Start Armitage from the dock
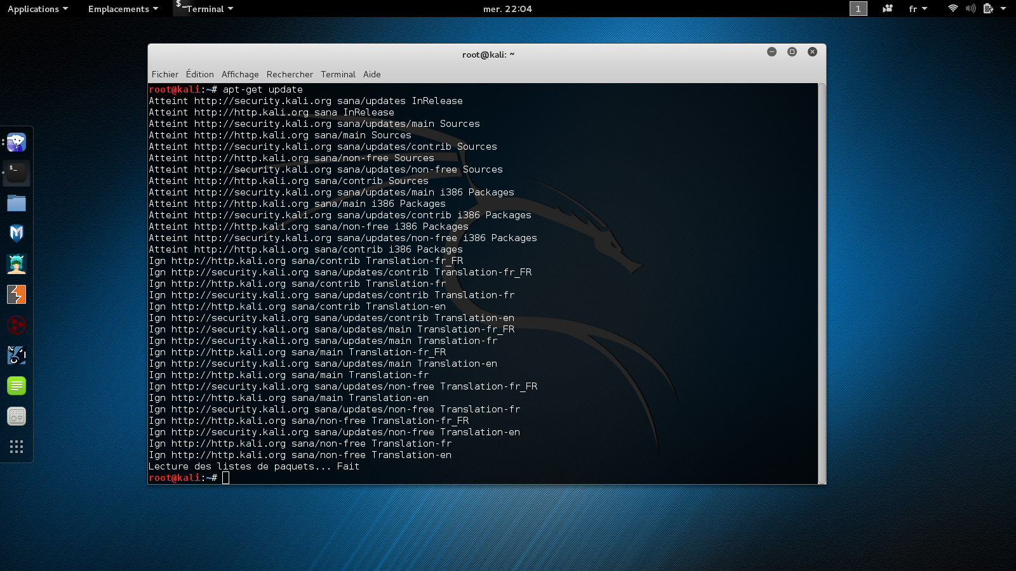This screenshot has width=1016, height=571. pyautogui.click(x=17, y=264)
